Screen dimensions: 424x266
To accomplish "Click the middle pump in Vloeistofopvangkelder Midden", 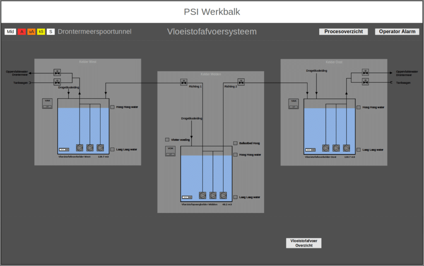I will (x=213, y=195).
